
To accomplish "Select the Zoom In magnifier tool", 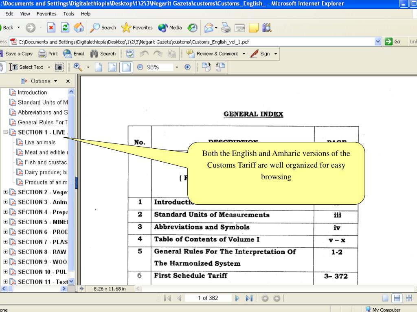I will pyautogui.click(x=78, y=67).
